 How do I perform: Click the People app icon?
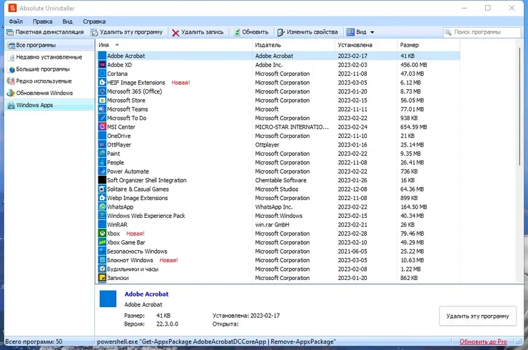point(102,162)
